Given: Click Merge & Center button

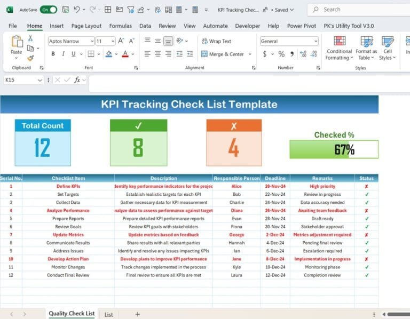Looking at the screenshot, I should [223, 54].
